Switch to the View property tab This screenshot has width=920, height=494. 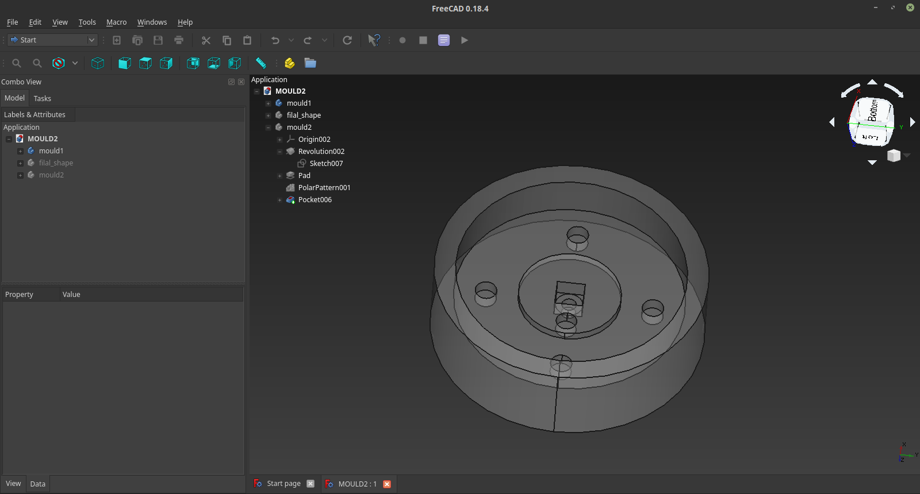tap(13, 483)
